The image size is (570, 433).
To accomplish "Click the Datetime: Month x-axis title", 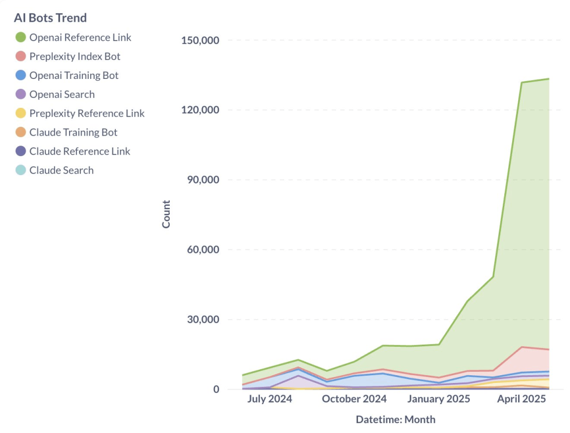I will pos(395,419).
